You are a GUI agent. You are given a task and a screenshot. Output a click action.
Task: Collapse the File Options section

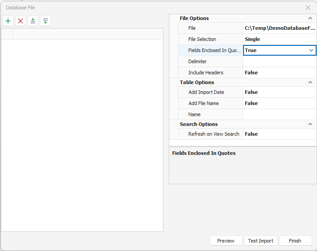click(x=310, y=18)
